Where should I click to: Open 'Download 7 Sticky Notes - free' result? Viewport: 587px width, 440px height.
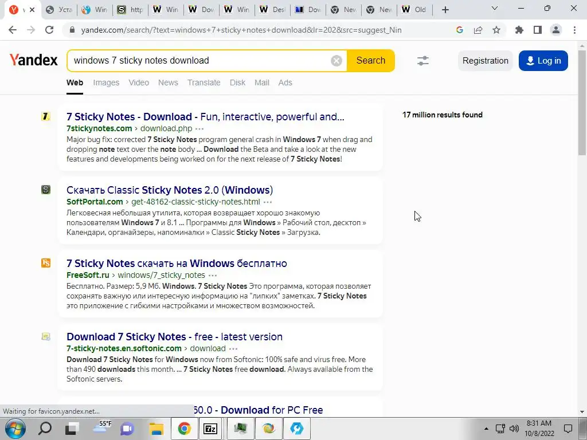click(174, 337)
